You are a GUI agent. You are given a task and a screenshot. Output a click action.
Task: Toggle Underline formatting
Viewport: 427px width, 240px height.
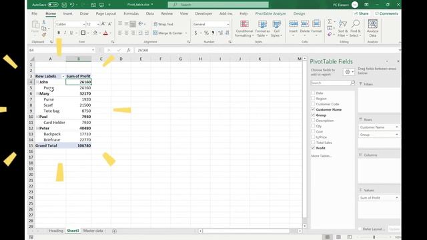[x=71, y=33]
